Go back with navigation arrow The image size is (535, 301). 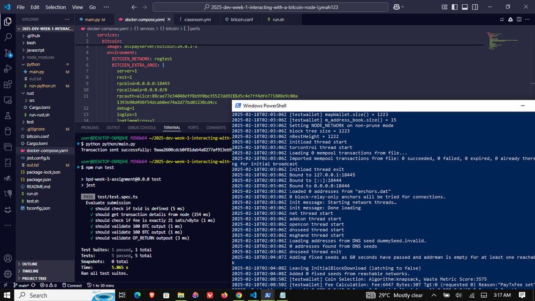tap(134, 7)
